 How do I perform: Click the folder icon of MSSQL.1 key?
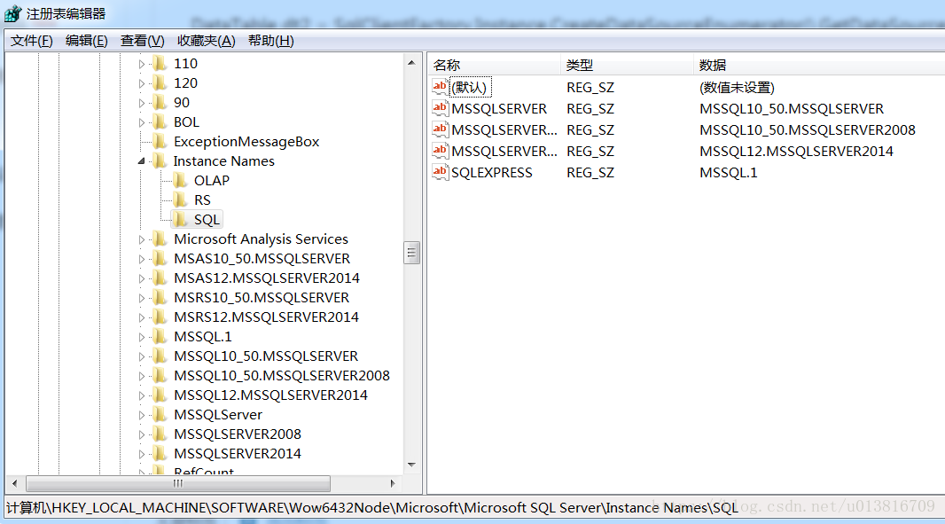pyautogui.click(x=160, y=336)
